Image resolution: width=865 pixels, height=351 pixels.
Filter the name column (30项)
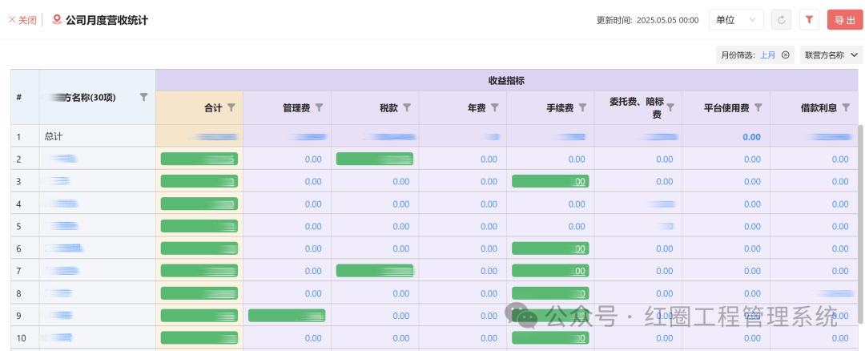144,97
